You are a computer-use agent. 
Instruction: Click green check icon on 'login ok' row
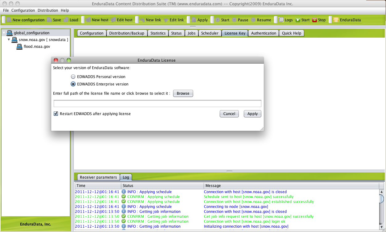pyautogui.click(x=124, y=222)
